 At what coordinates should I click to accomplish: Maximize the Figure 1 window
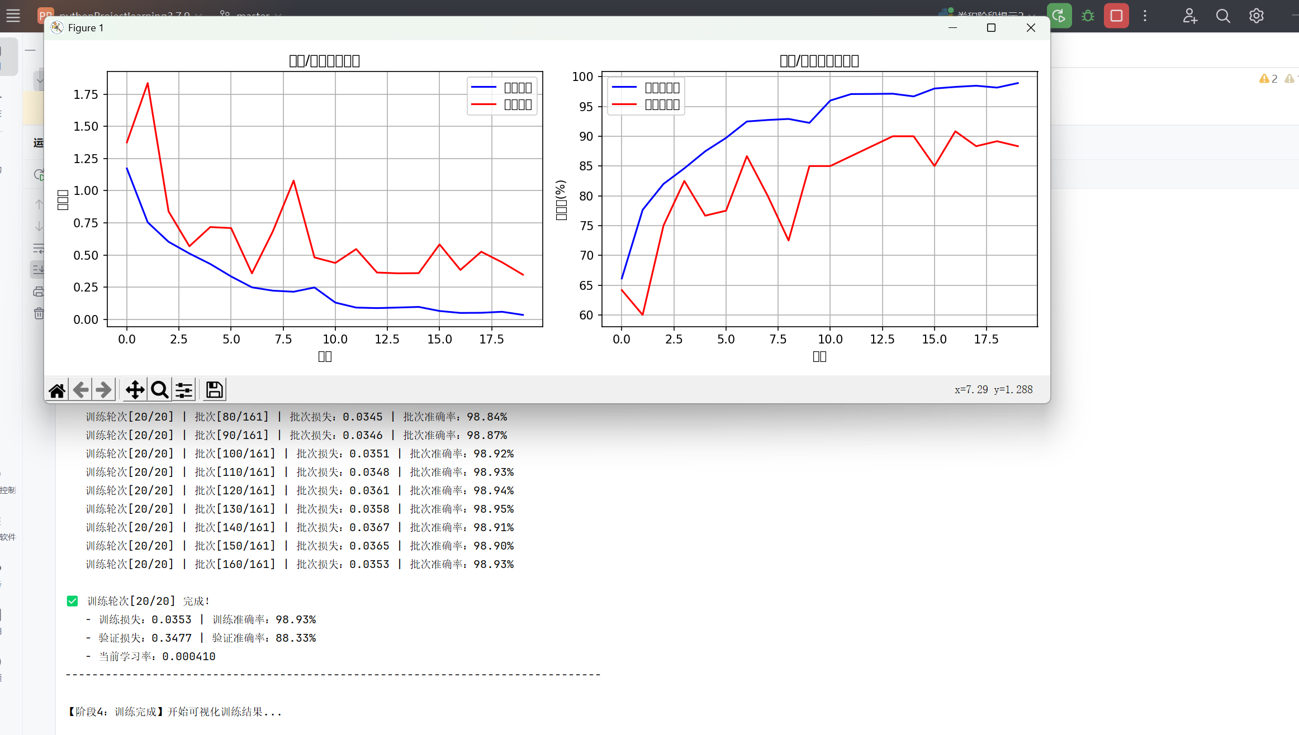(991, 28)
